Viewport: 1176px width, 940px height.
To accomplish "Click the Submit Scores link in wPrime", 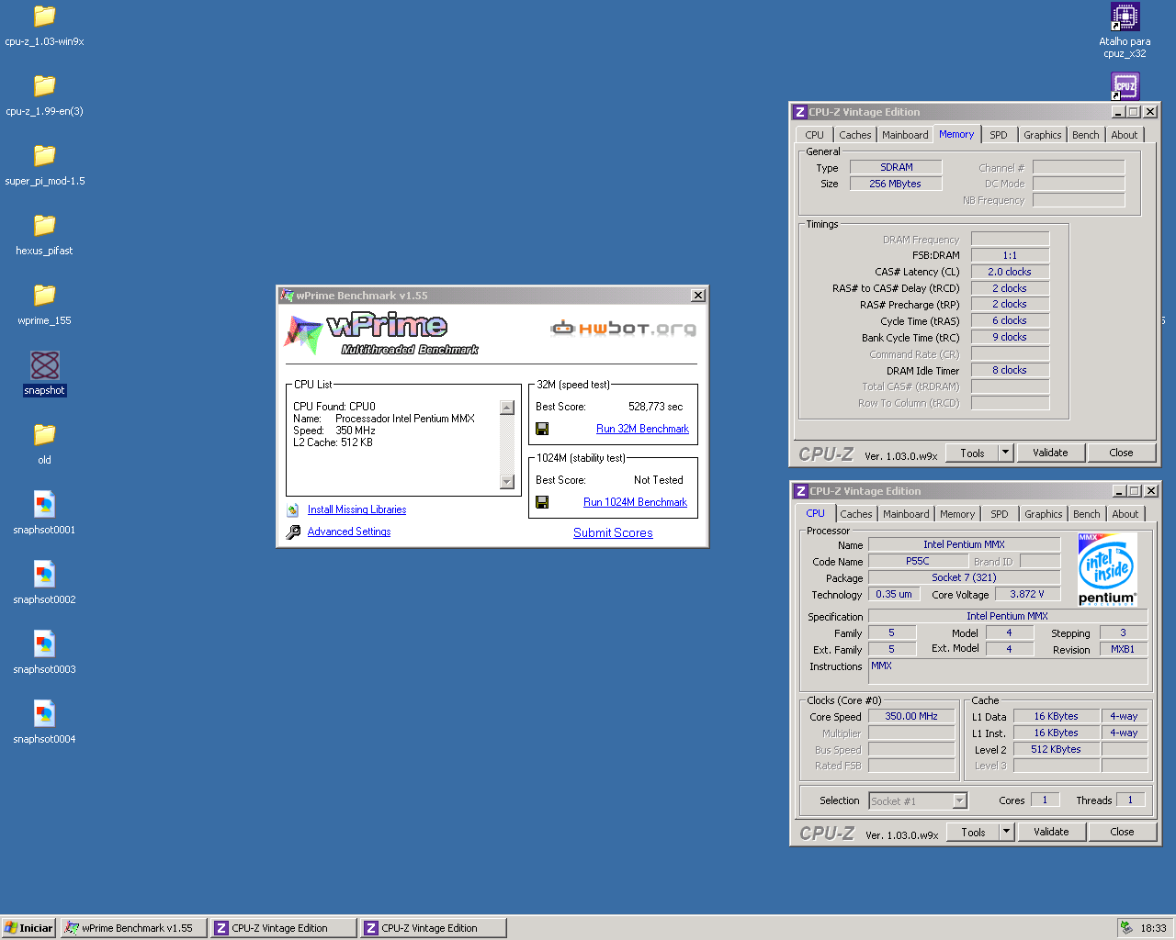I will [612, 532].
